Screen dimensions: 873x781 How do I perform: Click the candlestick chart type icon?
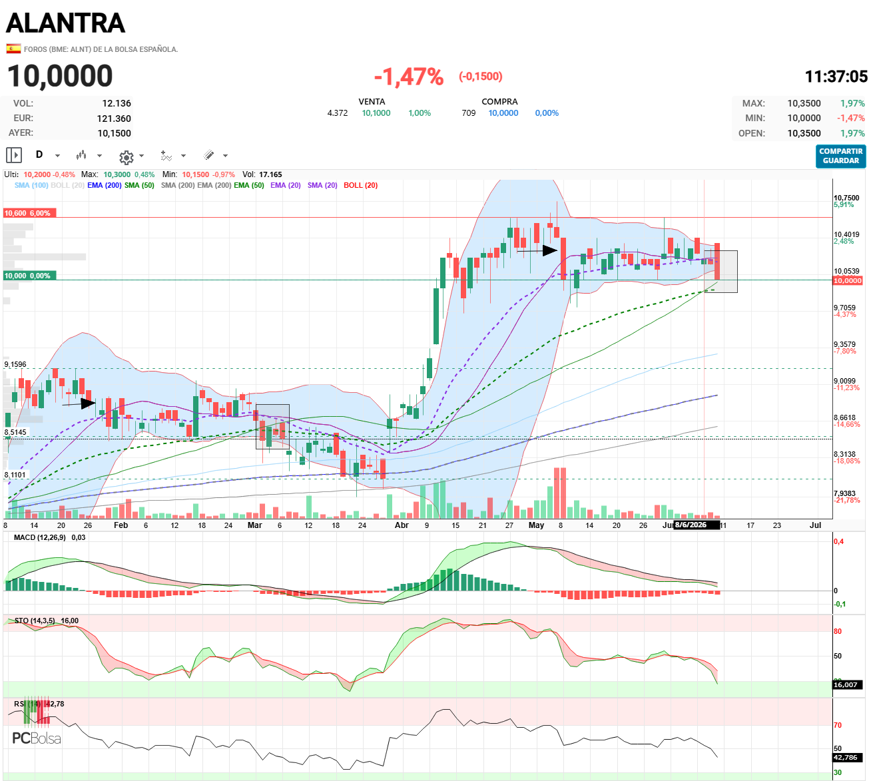point(81,155)
